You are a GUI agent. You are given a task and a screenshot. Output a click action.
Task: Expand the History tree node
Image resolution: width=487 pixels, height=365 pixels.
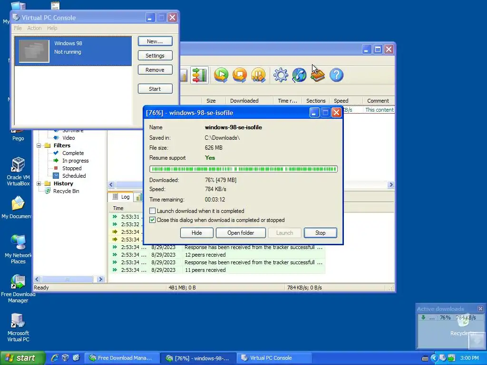tap(39, 183)
